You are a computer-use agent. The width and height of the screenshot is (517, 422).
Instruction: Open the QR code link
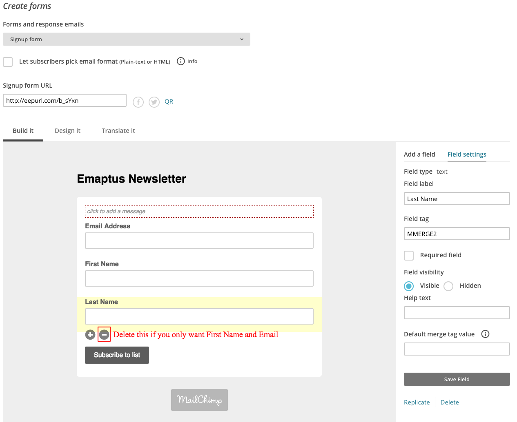(x=169, y=102)
